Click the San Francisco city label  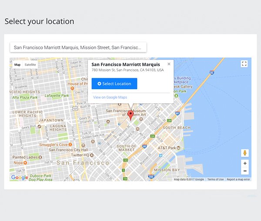(x=83, y=163)
